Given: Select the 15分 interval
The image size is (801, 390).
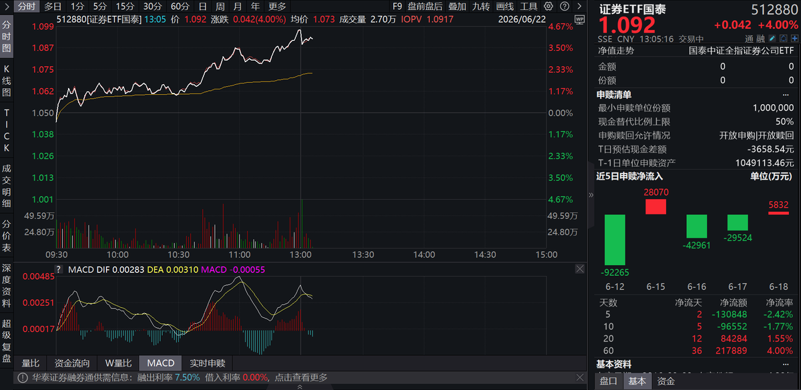Looking at the screenshot, I should (125, 6).
